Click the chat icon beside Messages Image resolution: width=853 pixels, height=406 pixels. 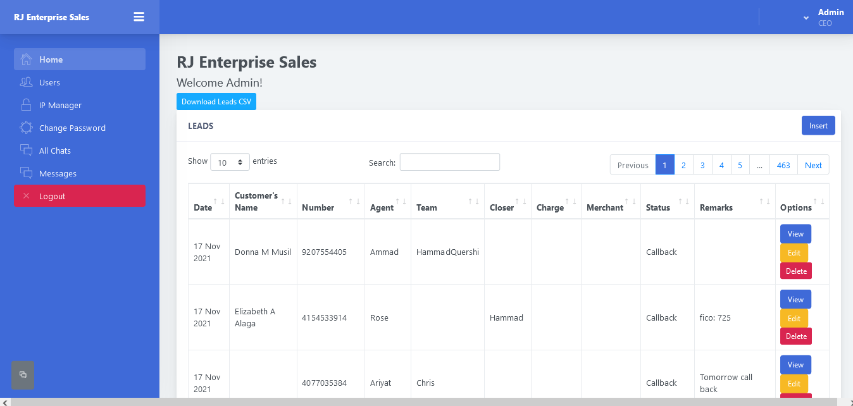[26, 173]
